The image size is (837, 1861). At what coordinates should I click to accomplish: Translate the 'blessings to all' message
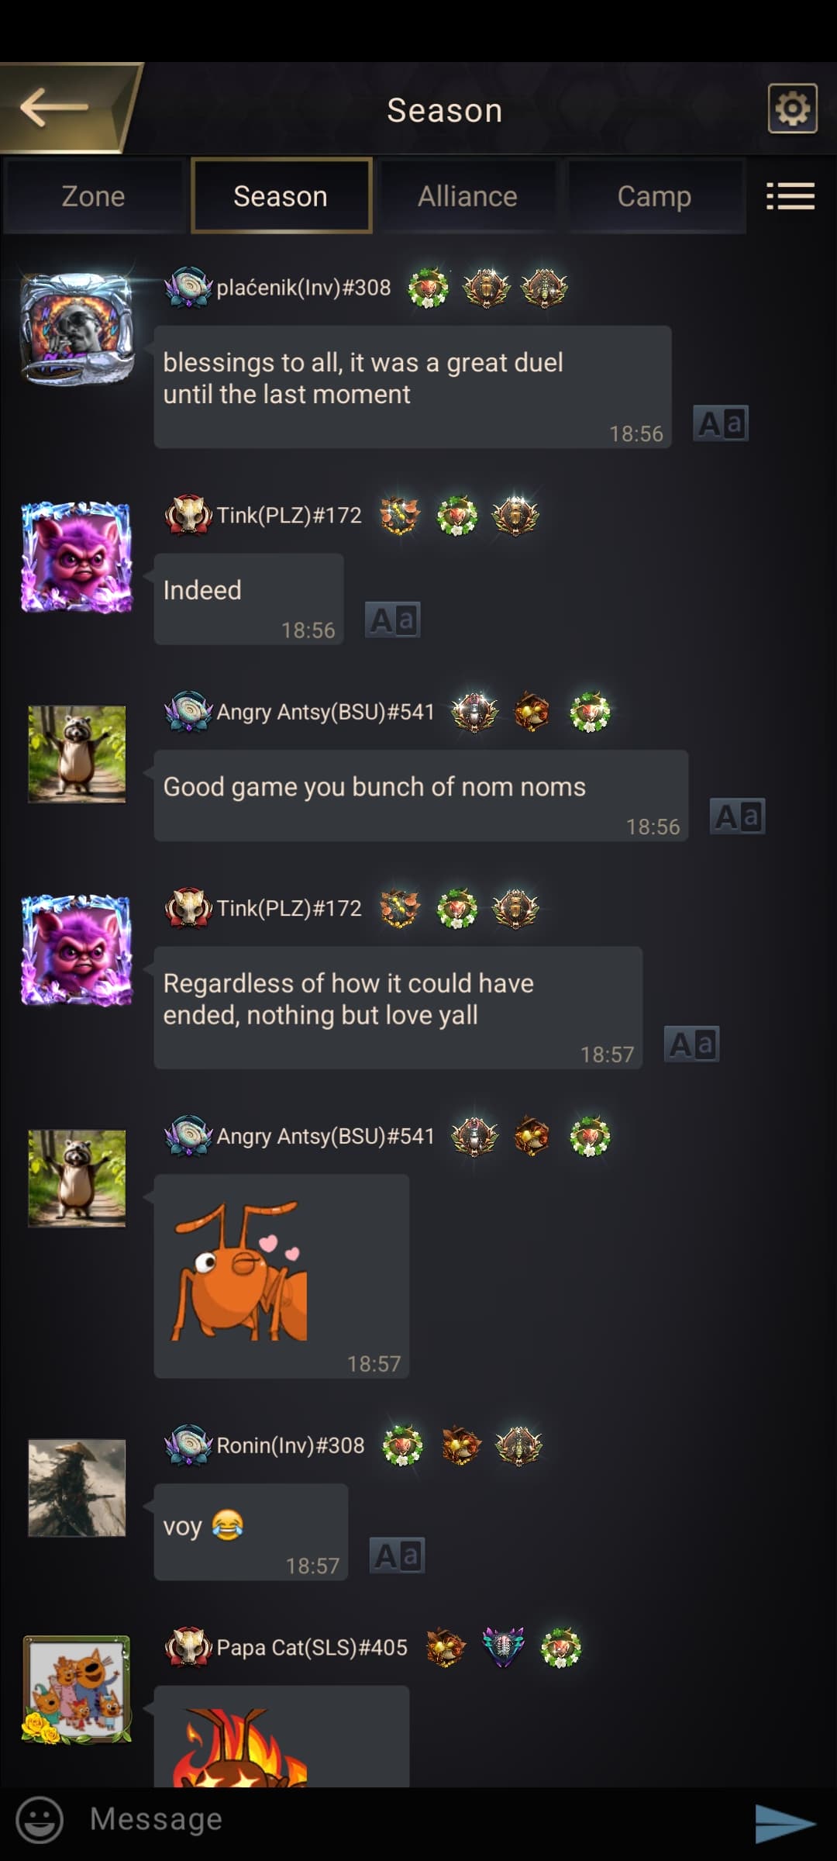coord(720,423)
